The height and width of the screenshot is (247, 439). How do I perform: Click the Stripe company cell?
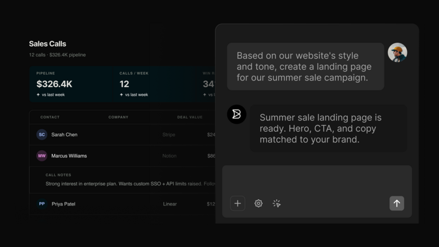point(169,134)
